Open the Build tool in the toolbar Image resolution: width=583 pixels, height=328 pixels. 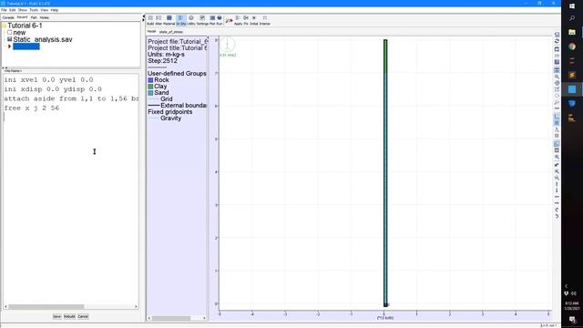[150, 20]
